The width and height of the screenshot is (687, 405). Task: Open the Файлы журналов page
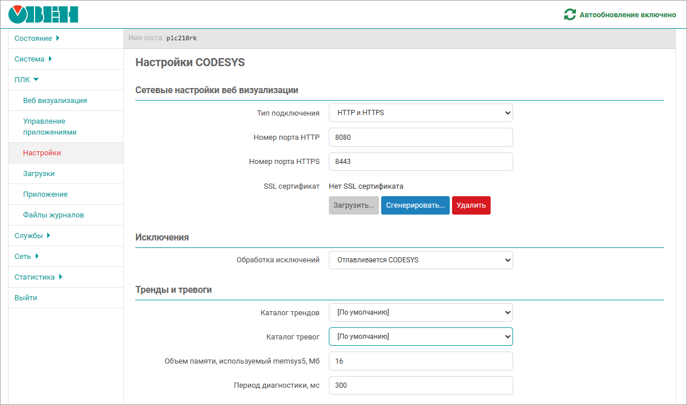(53, 215)
